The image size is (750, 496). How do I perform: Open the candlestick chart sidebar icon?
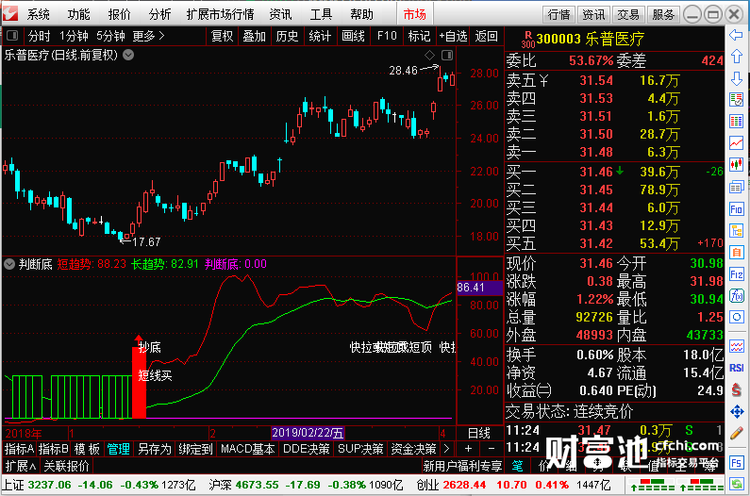(x=736, y=165)
